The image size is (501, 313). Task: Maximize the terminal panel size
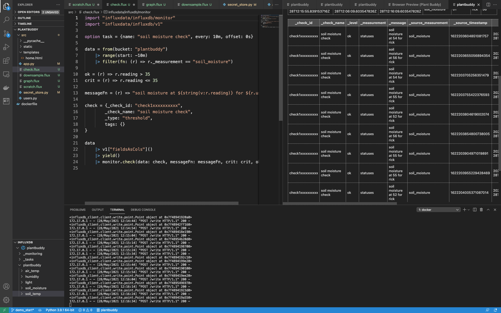point(488,210)
